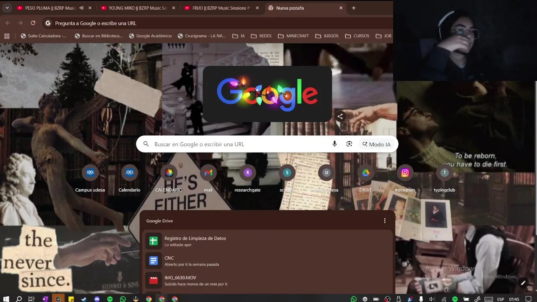Expand the JUEGOS bookmarks folder

(x=327, y=36)
